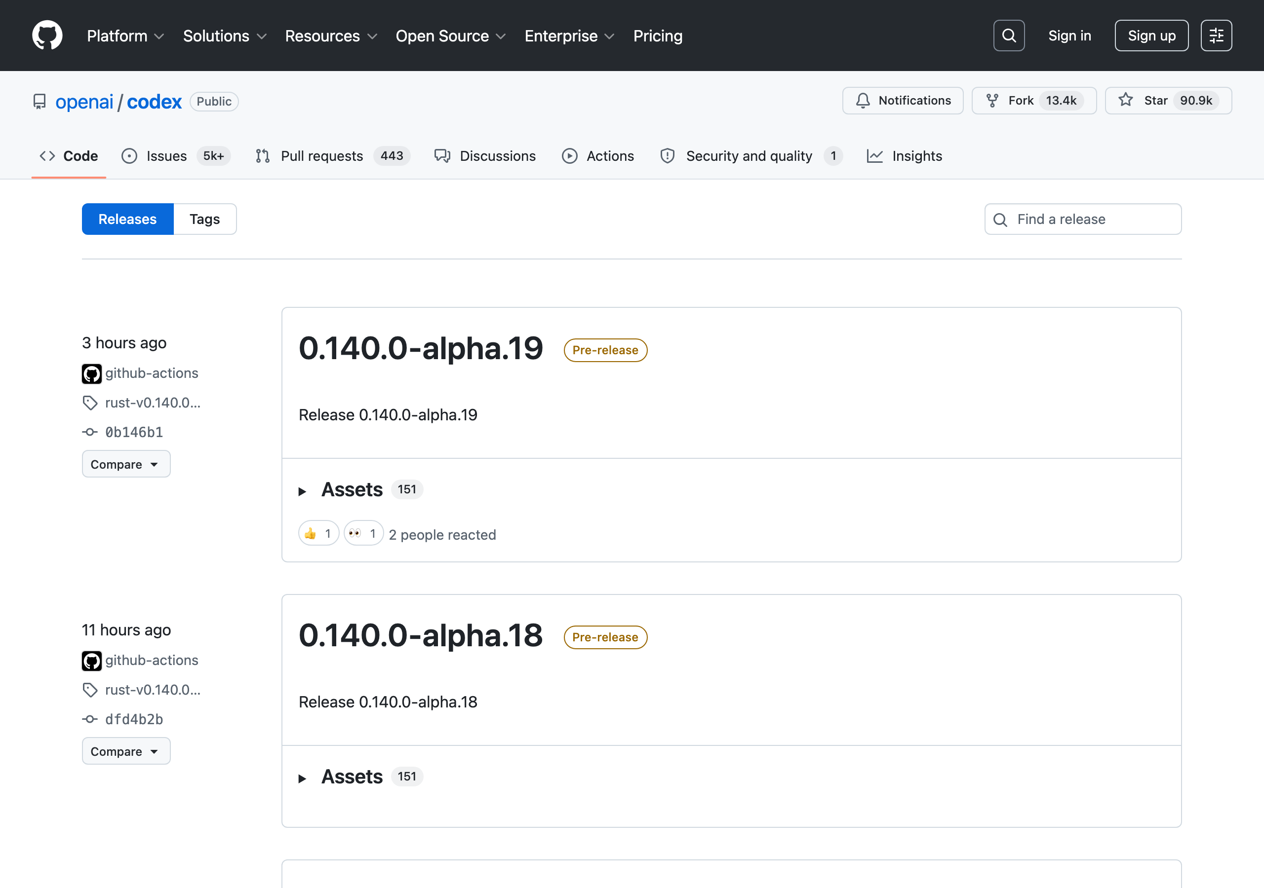Viewport: 1264px width, 888px height.
Task: Toggle the eyes reaction on alpha.19
Action: click(363, 534)
